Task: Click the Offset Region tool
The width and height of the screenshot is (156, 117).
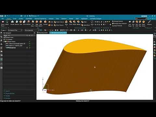Action: tap(84, 22)
